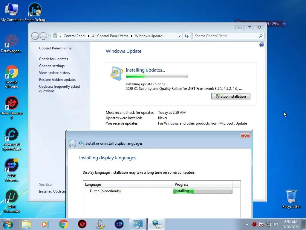Click back arrow in display languages dialog
Screen dimensions: 306x230
tap(72, 143)
